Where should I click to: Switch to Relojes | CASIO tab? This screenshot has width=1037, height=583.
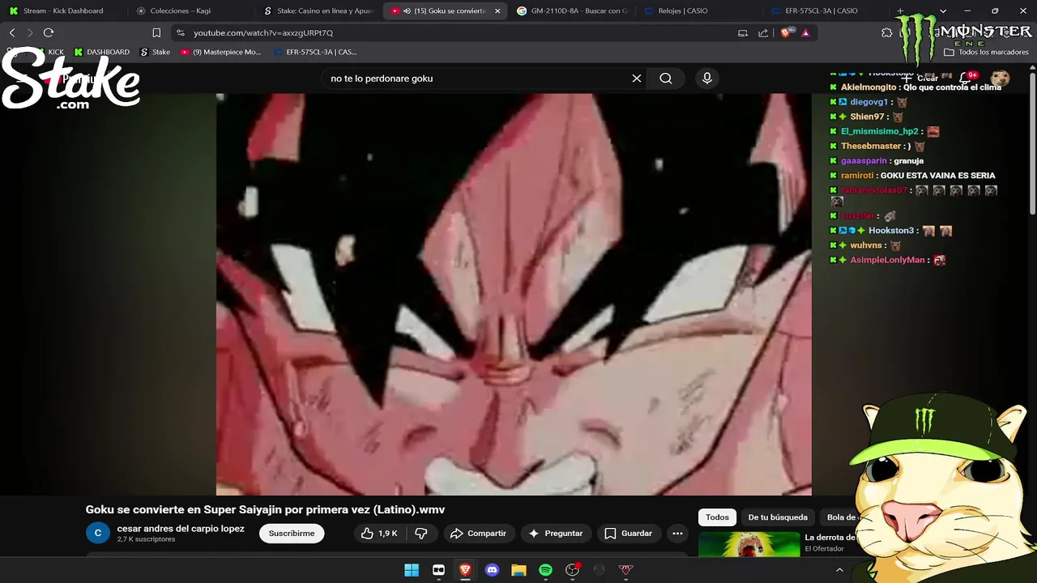pyautogui.click(x=700, y=11)
